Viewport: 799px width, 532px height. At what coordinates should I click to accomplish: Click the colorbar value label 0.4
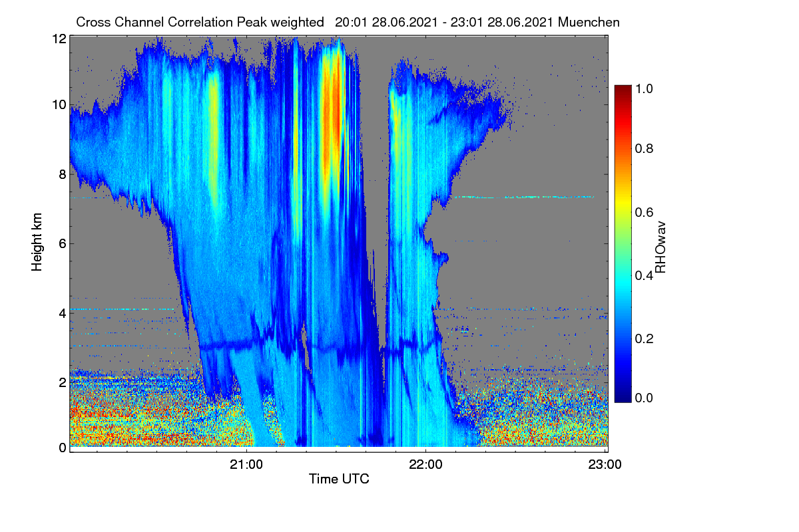click(644, 275)
